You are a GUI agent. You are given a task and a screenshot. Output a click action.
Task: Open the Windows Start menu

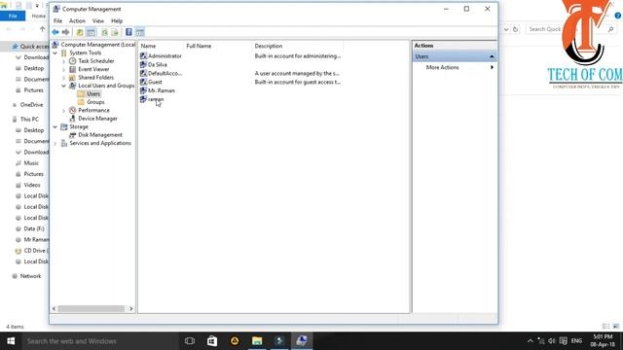tap(11, 341)
